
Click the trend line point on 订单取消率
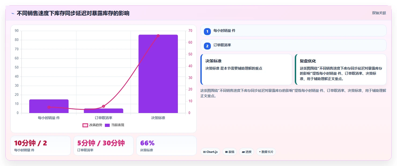pos(104,106)
